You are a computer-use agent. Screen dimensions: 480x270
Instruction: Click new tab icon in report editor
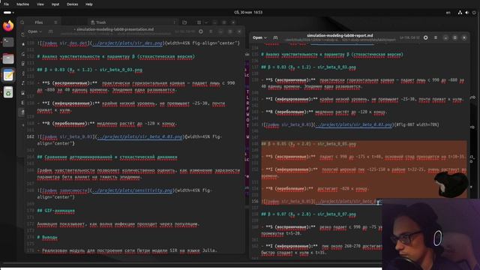[x=275, y=37]
